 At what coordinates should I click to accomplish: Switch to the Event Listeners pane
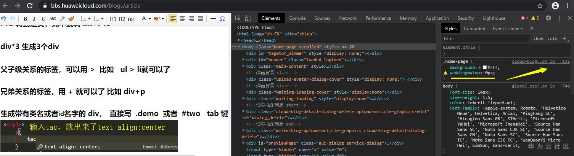[x=508, y=29]
